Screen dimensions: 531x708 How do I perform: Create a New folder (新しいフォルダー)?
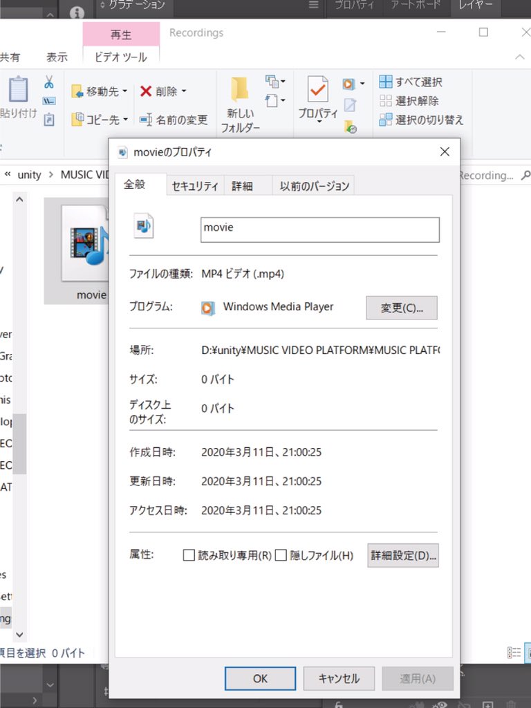[240, 105]
